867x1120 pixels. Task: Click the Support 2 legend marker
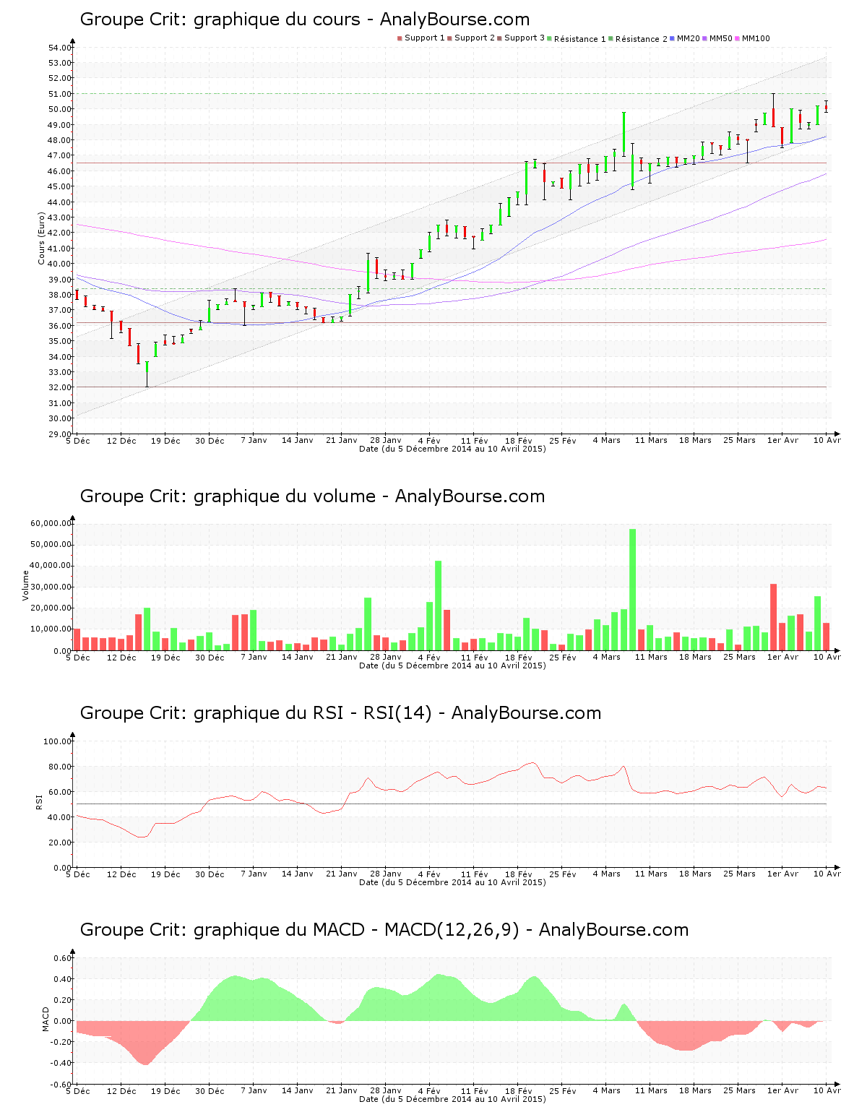click(449, 38)
